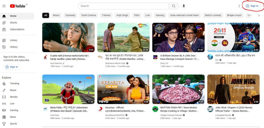Open Music under Explore

[x=17, y=90]
